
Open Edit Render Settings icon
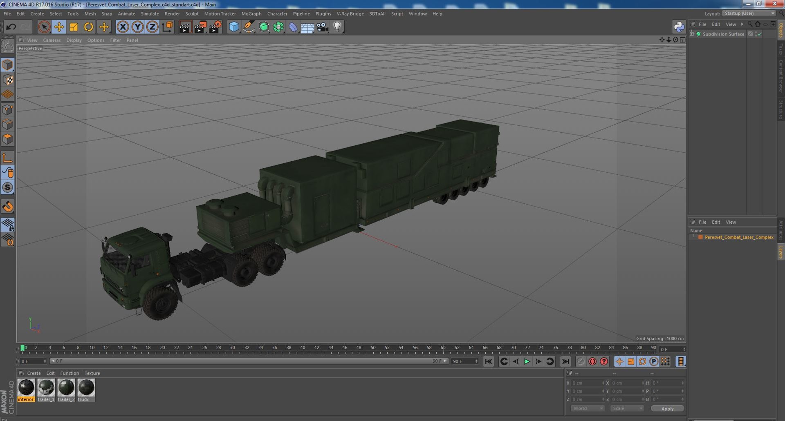click(215, 27)
